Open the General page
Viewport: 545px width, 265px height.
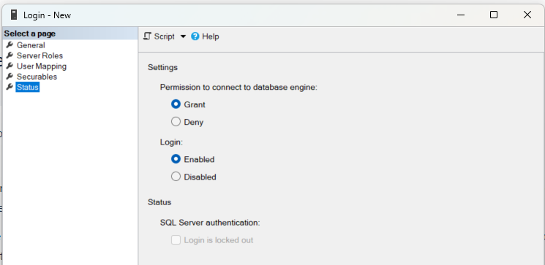[x=31, y=45]
